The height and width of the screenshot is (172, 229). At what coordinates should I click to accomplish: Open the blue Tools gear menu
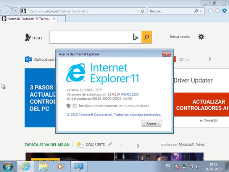(x=224, y=11)
